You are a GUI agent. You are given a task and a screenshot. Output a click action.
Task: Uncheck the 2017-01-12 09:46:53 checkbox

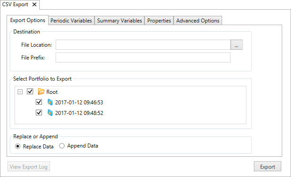(39, 102)
